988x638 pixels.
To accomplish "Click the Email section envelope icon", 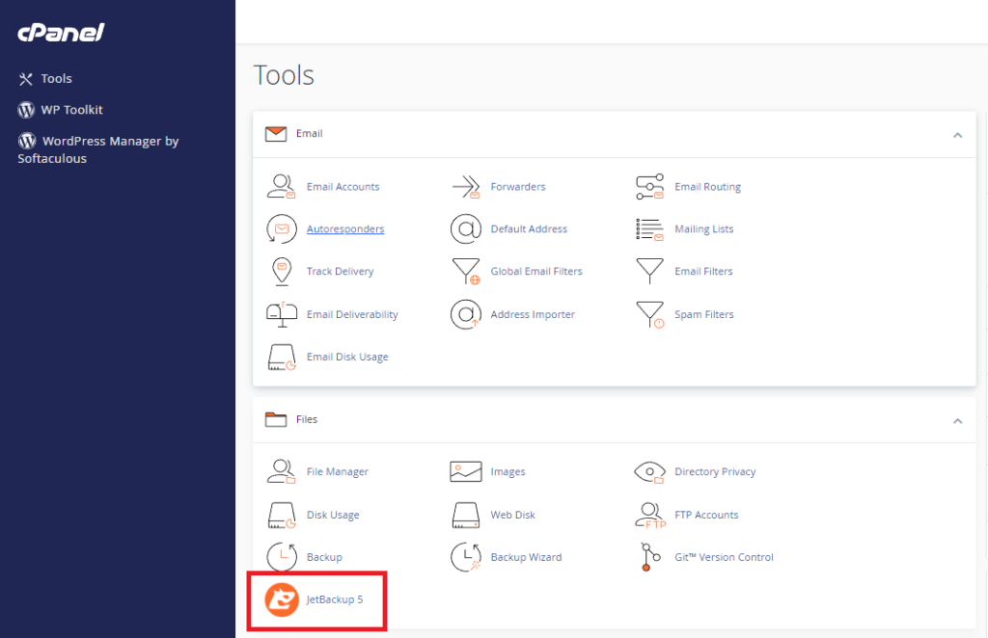I will (x=276, y=134).
